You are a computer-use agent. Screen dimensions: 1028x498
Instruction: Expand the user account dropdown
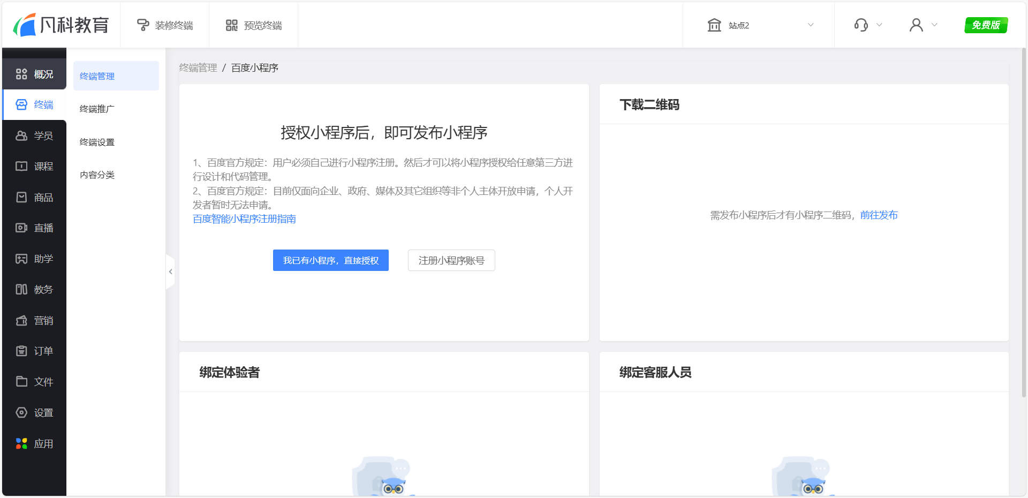pos(923,25)
